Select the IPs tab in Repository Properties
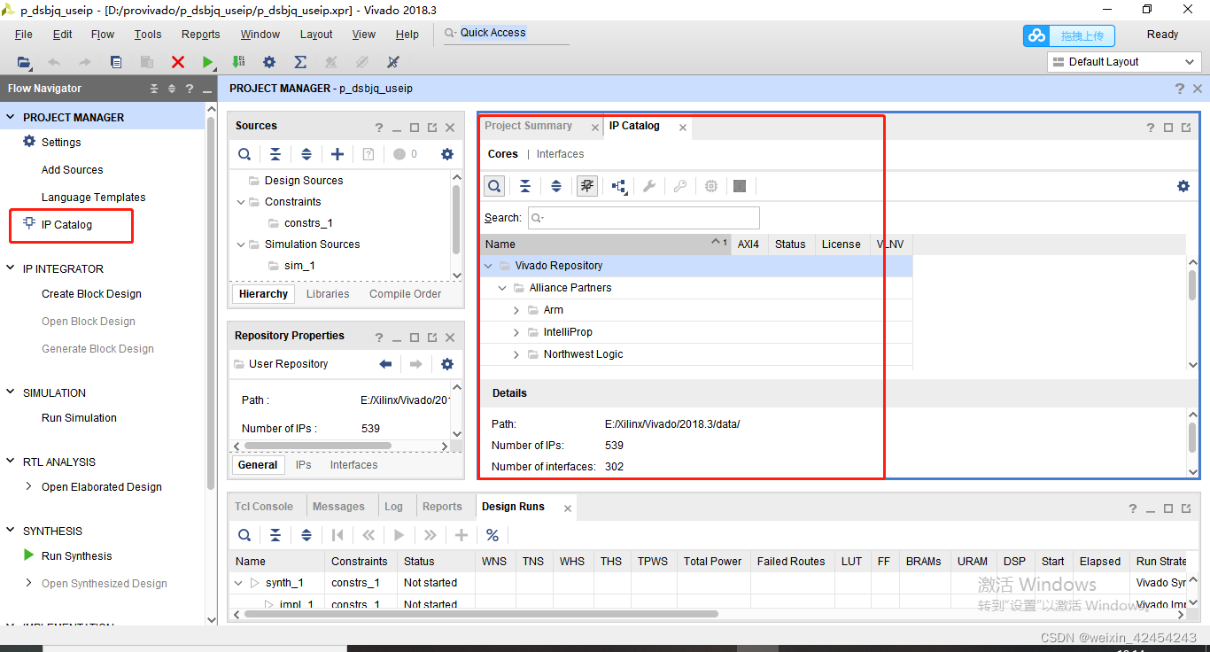1210x652 pixels. point(304,465)
